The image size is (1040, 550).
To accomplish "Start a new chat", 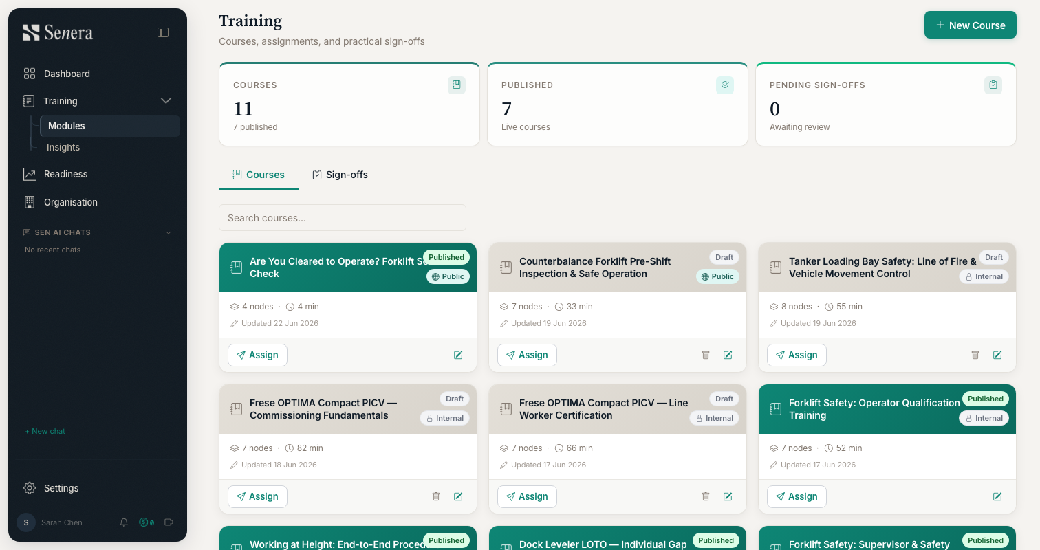I will (45, 431).
